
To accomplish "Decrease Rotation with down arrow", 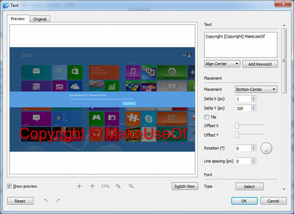I will click(253, 150).
